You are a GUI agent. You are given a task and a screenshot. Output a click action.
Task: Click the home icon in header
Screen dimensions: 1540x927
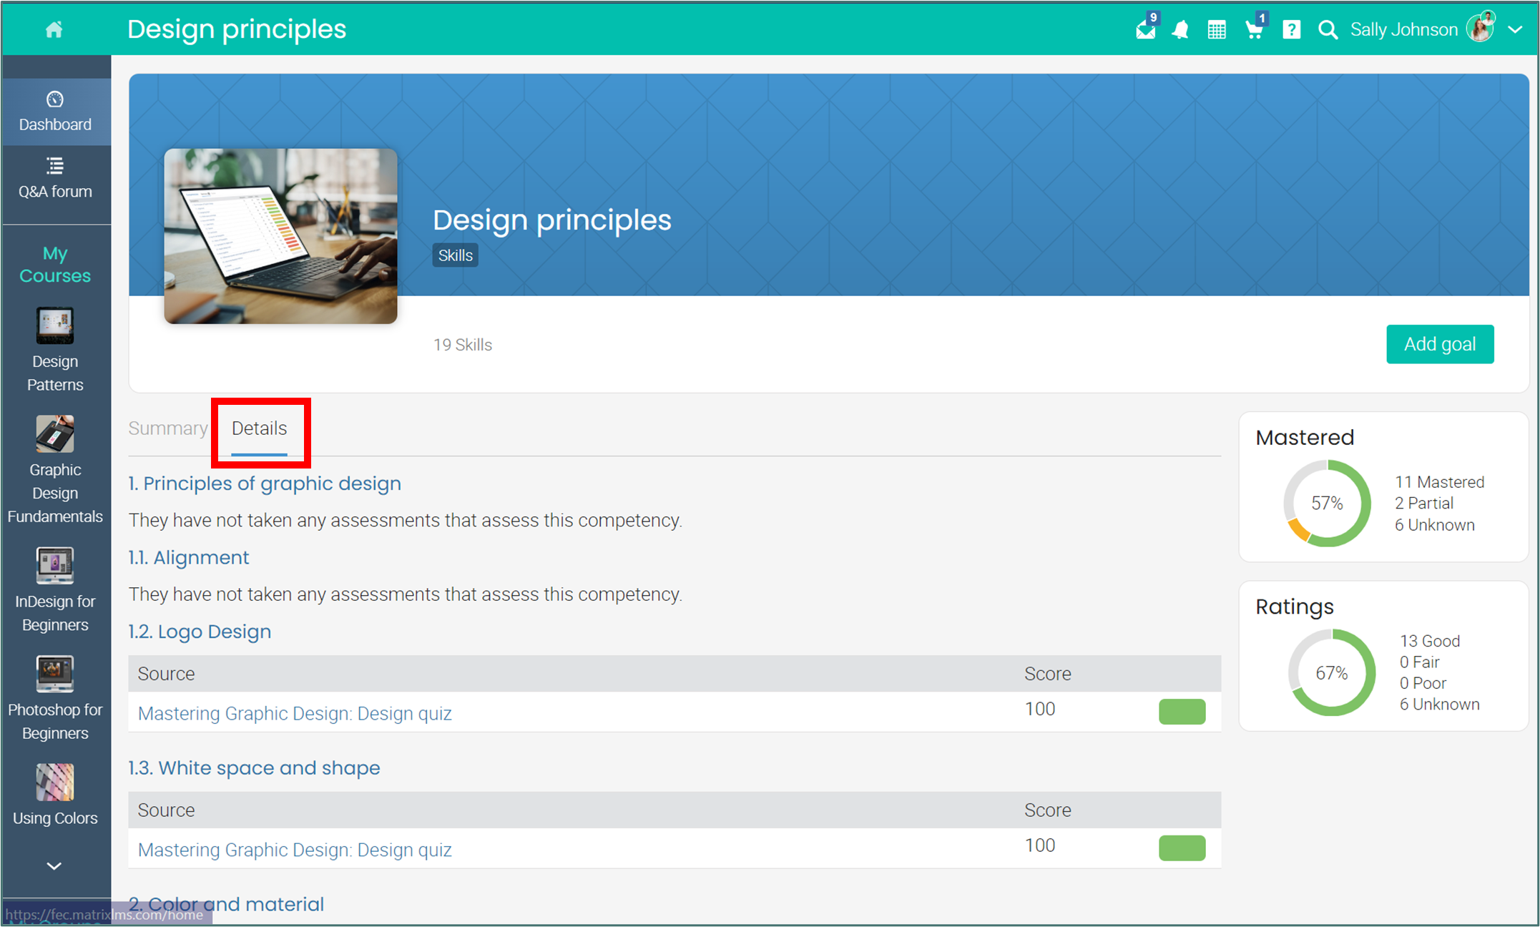tap(54, 29)
